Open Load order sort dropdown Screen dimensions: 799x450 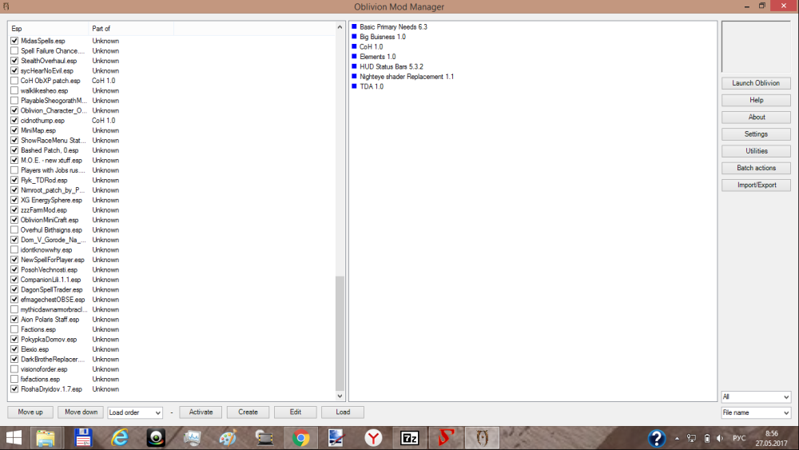click(135, 412)
